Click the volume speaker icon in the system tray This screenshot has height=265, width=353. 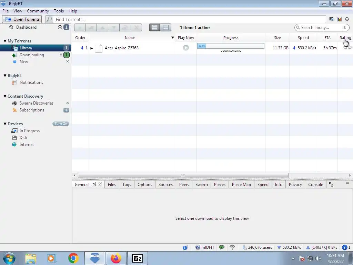[318, 258]
